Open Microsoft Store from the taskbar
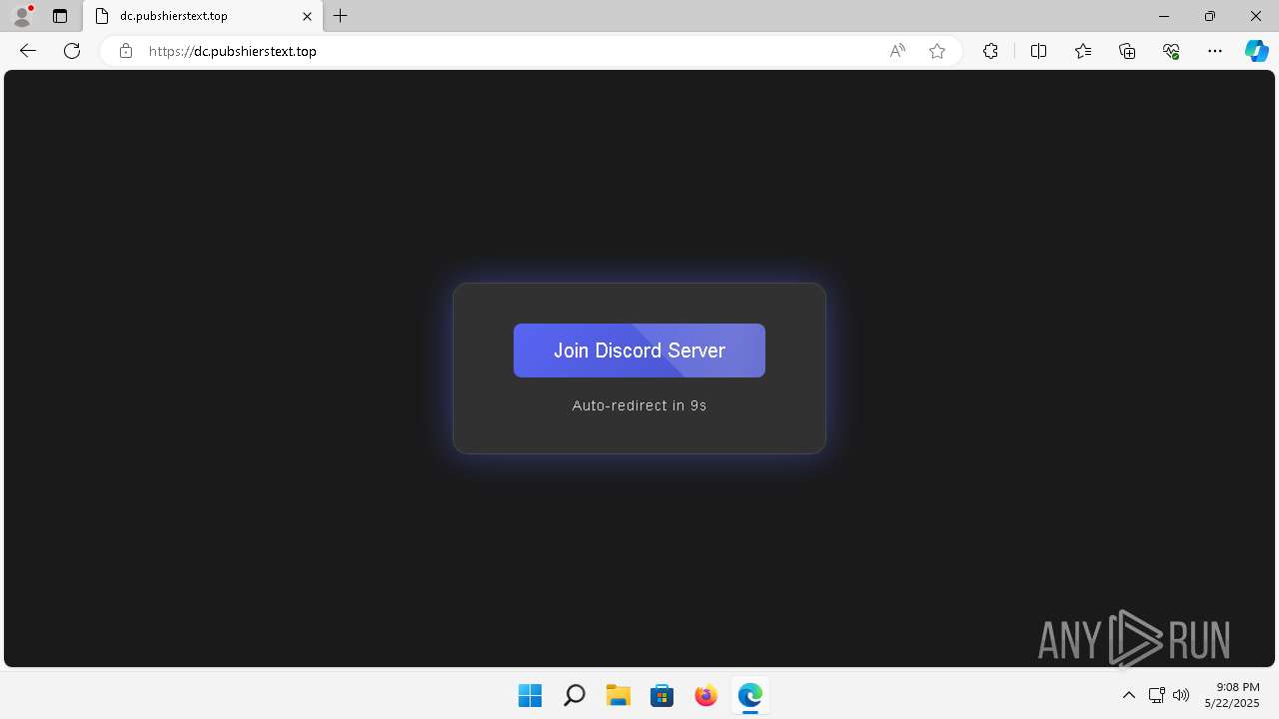Image resolution: width=1279 pixels, height=719 pixels. (661, 695)
